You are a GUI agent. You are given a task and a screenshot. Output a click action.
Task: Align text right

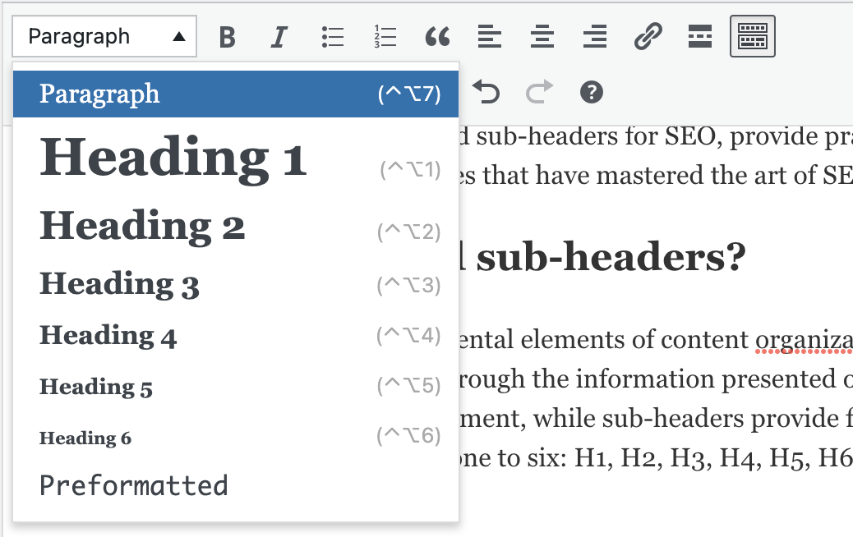tap(595, 37)
